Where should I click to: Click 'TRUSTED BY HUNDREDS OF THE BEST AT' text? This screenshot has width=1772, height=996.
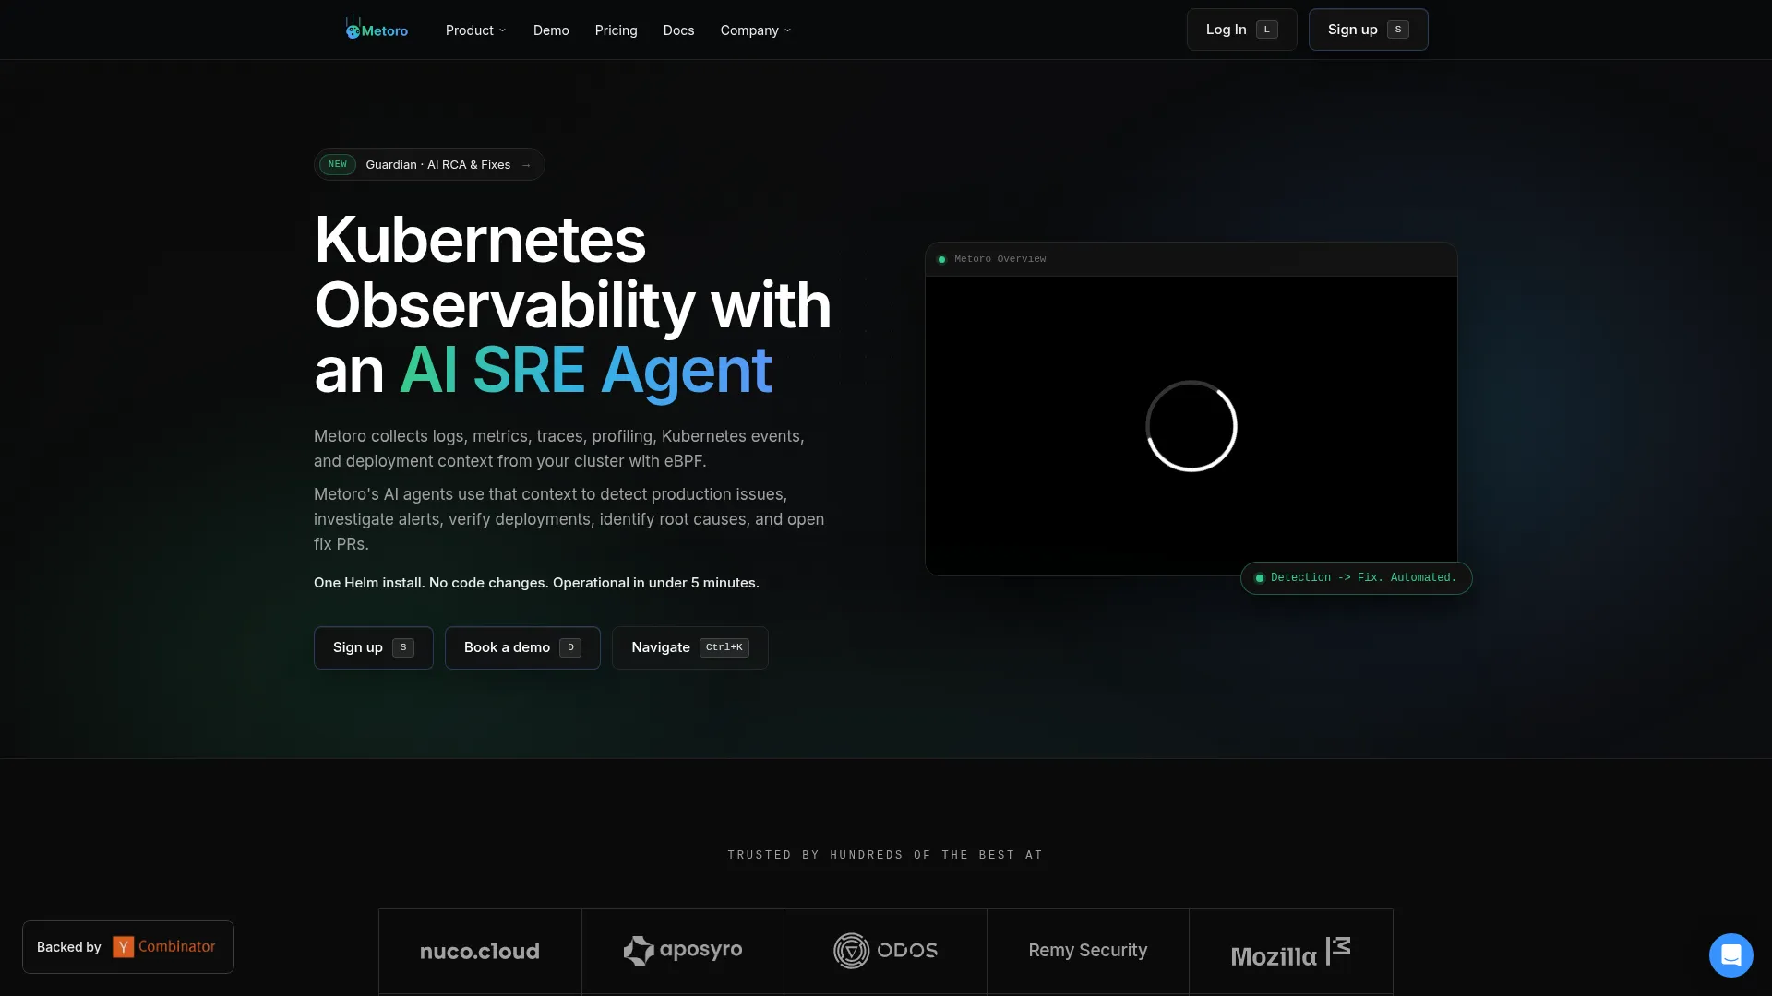pos(885,855)
